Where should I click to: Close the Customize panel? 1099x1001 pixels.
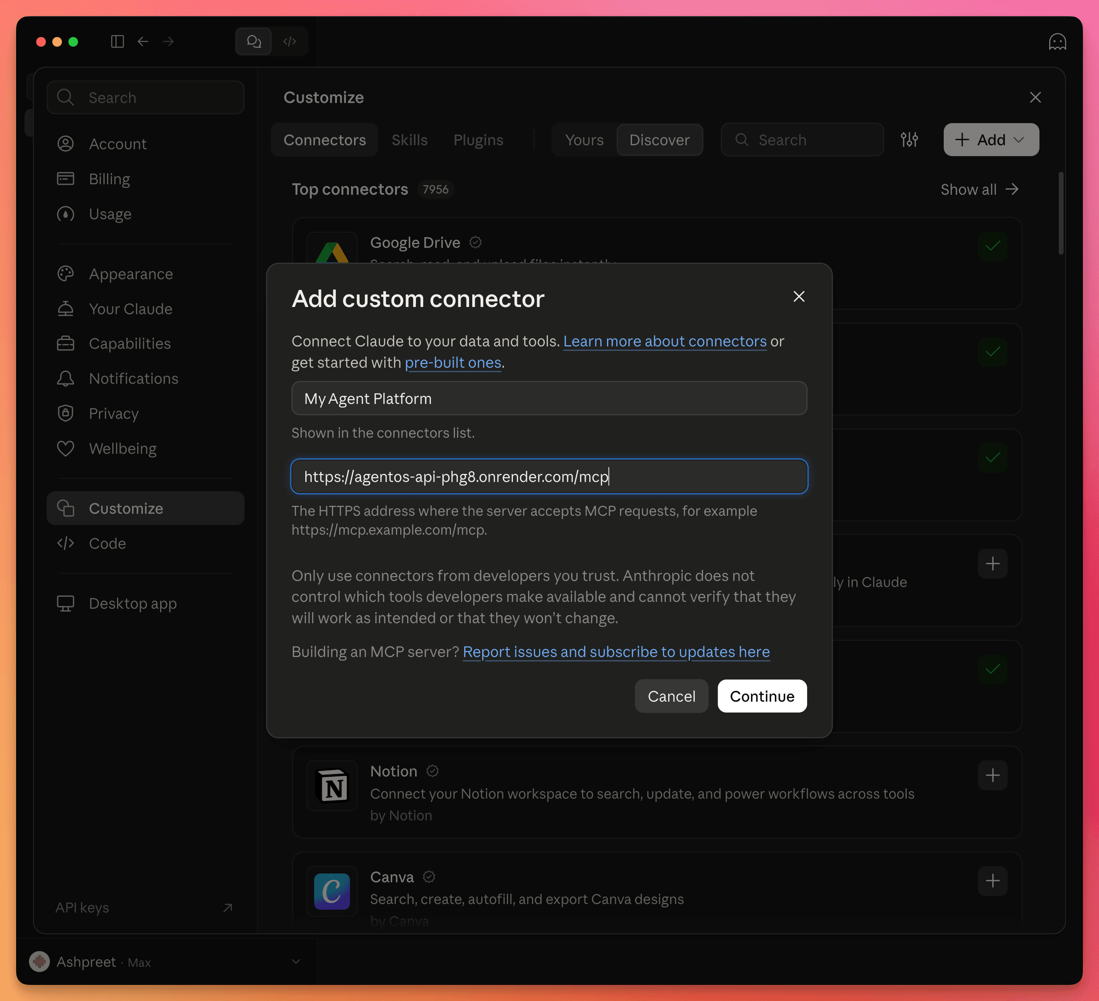click(x=1035, y=97)
